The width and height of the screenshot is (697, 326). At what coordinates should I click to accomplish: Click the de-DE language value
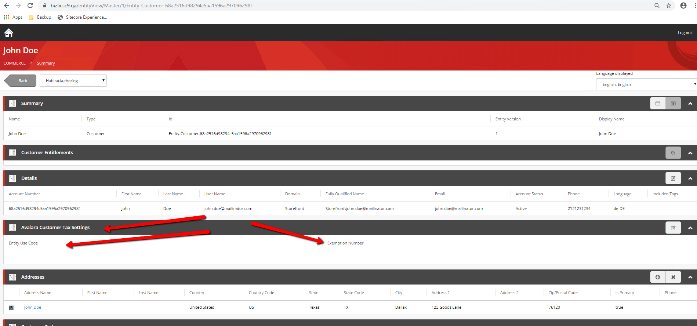(619, 209)
